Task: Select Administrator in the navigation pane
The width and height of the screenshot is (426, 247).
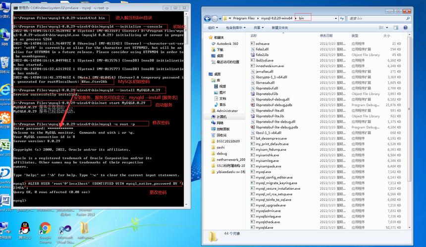Action: (x=227, y=111)
